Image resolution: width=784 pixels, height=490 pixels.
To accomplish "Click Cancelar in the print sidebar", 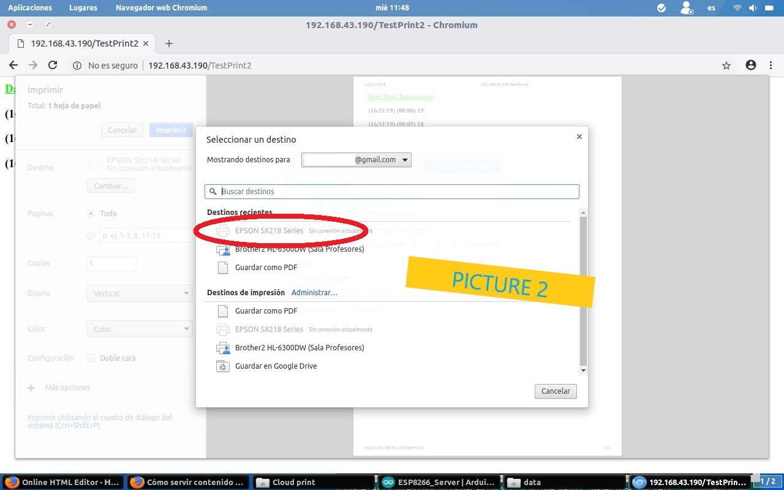I will click(123, 130).
